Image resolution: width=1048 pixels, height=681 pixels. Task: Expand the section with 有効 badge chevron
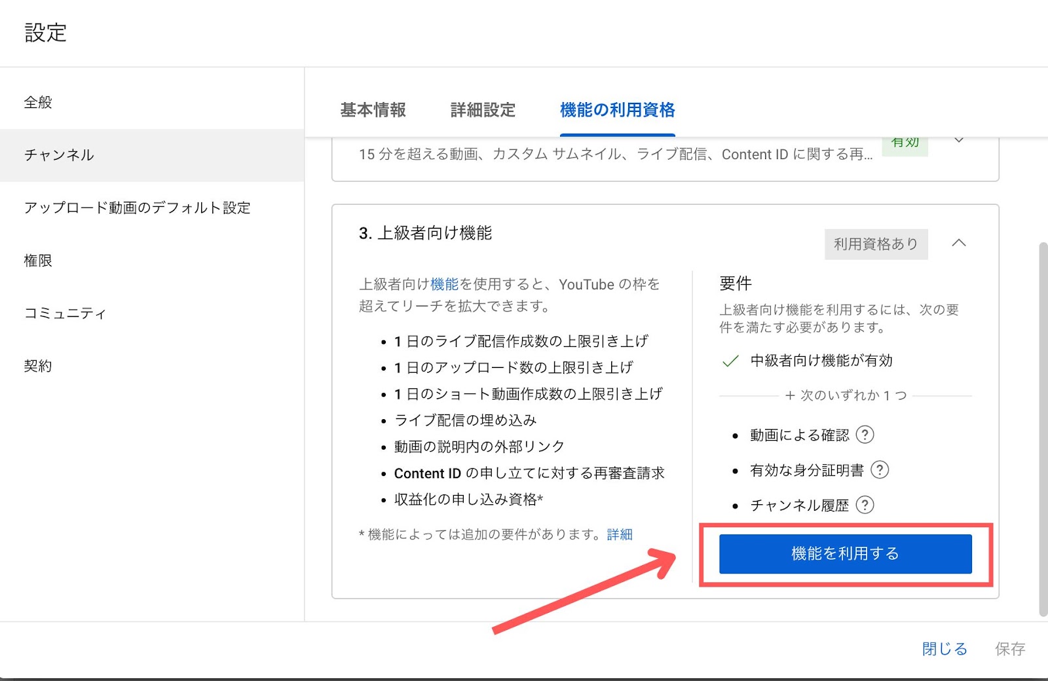click(x=959, y=140)
